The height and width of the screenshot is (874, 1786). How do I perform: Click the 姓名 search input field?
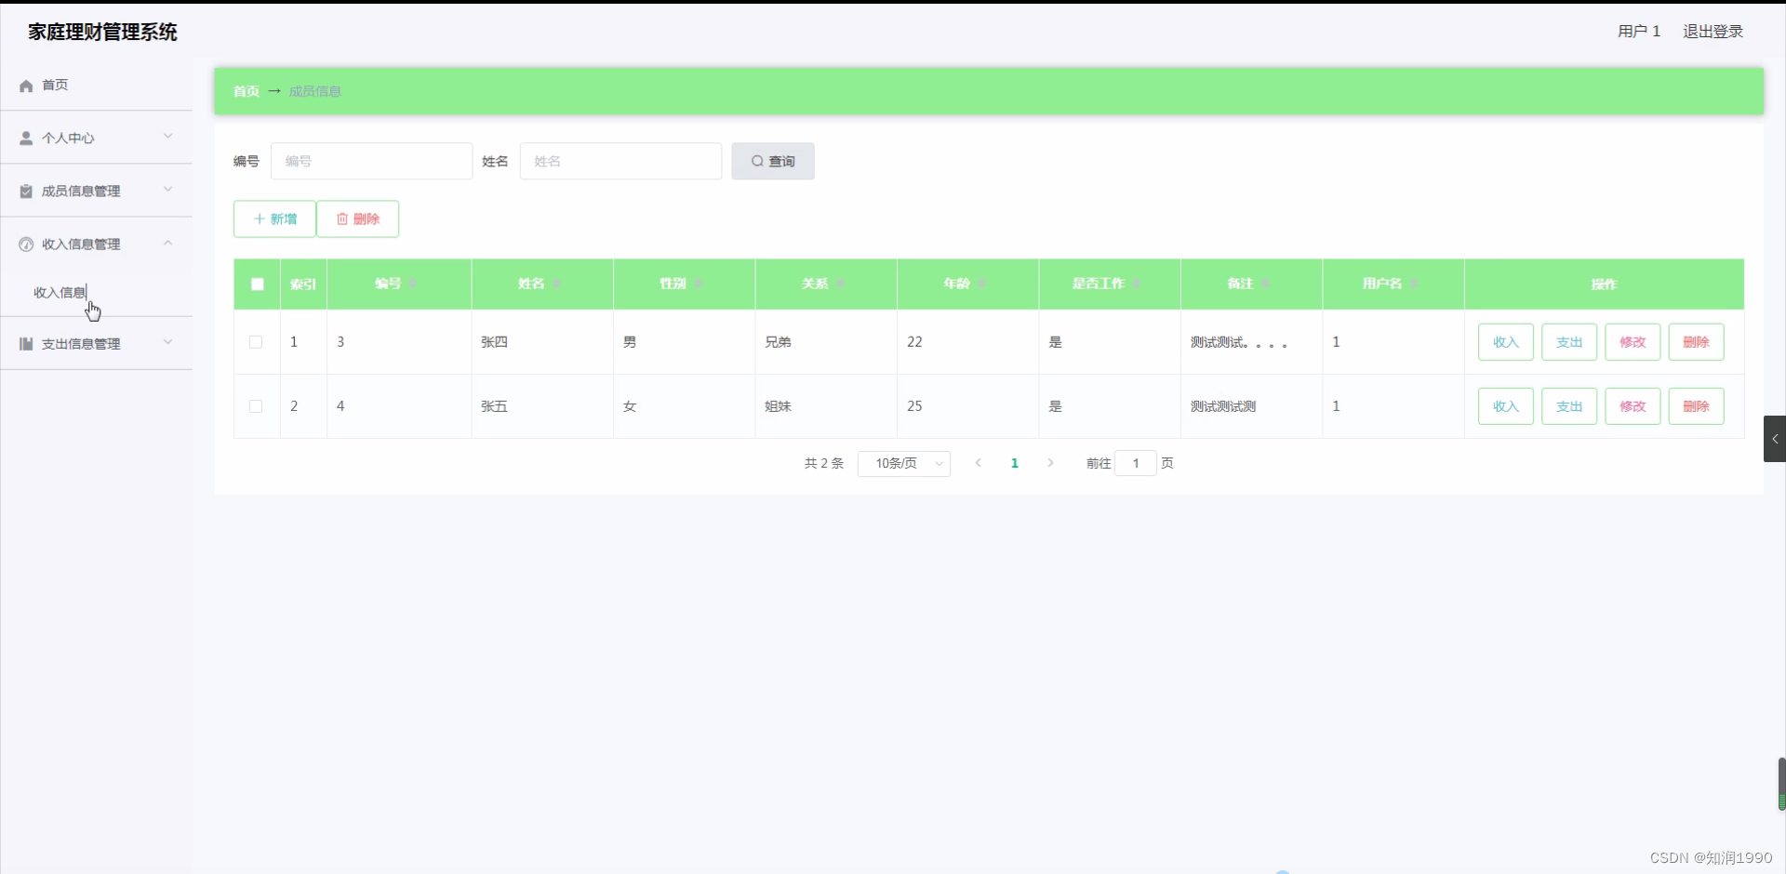pyautogui.click(x=620, y=161)
